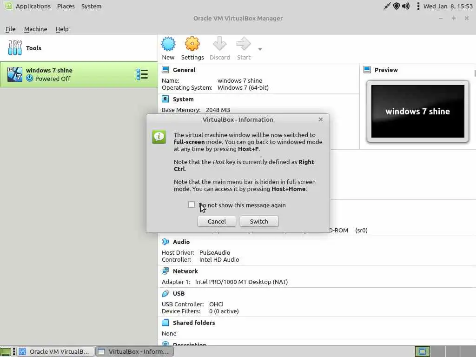The height and width of the screenshot is (357, 476).
Task: Open the Applications menu in the top panel
Action: point(33,7)
